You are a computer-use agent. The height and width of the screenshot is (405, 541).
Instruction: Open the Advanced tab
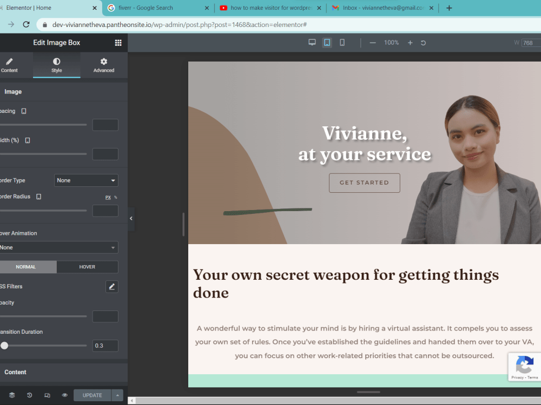pyautogui.click(x=104, y=65)
